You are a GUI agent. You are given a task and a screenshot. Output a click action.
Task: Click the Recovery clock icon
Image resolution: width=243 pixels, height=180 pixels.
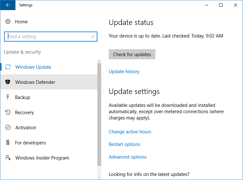point(8,112)
